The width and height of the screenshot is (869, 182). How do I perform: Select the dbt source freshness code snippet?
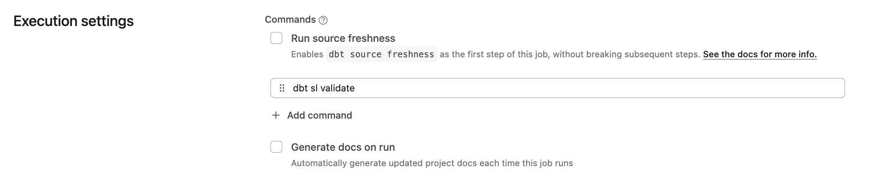point(381,54)
